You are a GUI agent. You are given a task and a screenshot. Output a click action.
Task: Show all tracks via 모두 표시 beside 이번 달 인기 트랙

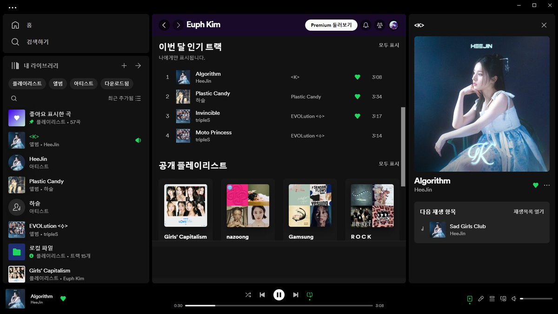pyautogui.click(x=389, y=45)
